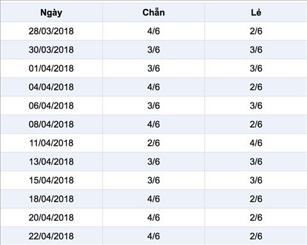This screenshot has width=307, height=245.
Task: Click the date cell 30/03/2018
Action: (x=51, y=50)
